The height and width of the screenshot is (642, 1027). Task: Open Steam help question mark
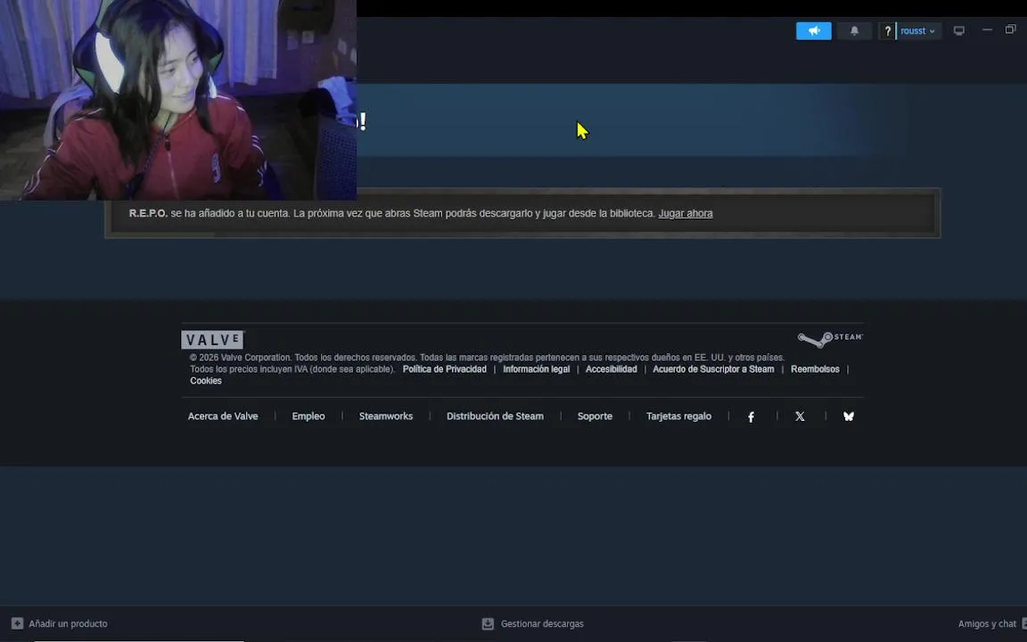(888, 31)
